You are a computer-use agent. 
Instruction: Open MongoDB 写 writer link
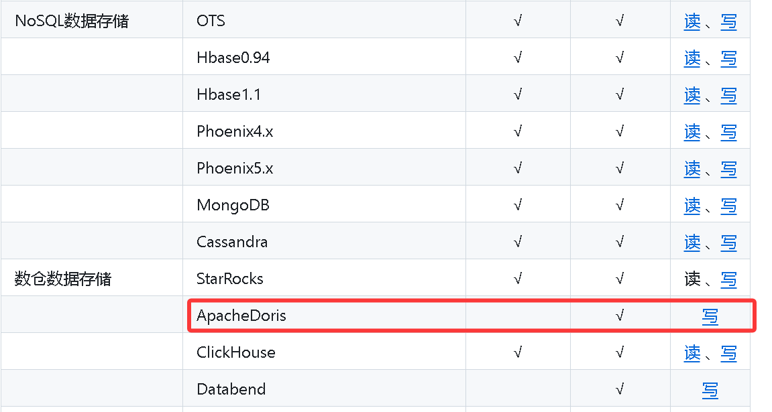(x=728, y=206)
